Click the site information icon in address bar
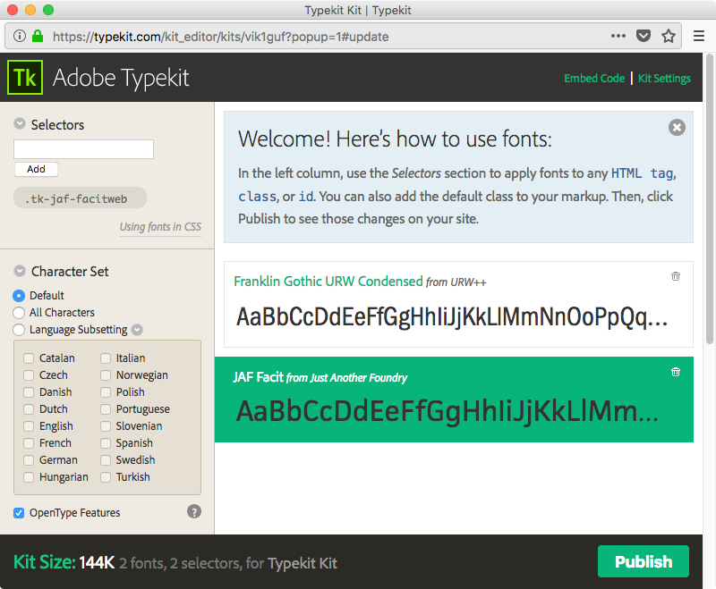This screenshot has width=716, height=589. coord(20,36)
